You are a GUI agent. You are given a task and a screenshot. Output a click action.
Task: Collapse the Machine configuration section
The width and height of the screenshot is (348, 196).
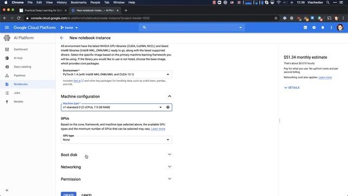(x=170, y=96)
